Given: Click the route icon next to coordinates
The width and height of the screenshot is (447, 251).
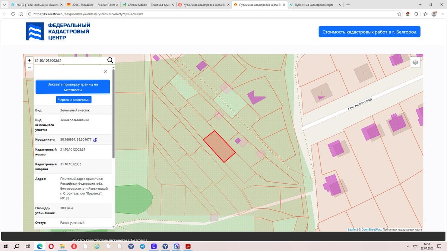Looking at the screenshot, I should tap(95, 140).
